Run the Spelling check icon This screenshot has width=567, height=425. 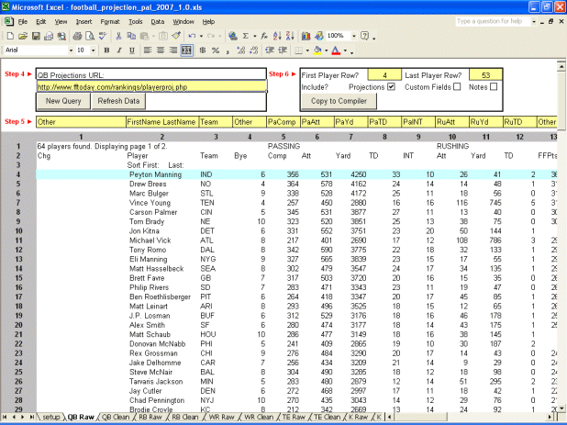pyautogui.click(x=103, y=36)
